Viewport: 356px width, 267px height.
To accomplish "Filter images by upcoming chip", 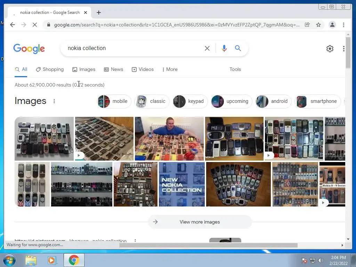I will coord(231,101).
